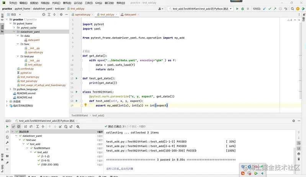Open run panel test runner settings gear
Viewport: 306px width, 177px height.
78,127
